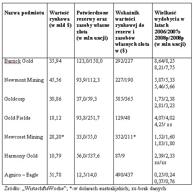193x193 pixels.
Task: Click the Goldcorp name in first column
Action: pos(14,99)
